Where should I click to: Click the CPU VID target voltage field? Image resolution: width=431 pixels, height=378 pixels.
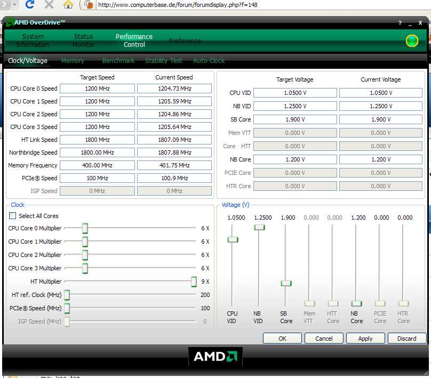click(295, 93)
